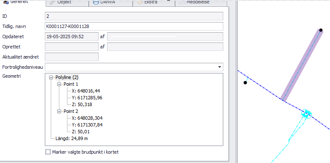Viewport: 330px width, 163px height.
Task: Collapse the Point 2 node
Action: (x=59, y=112)
